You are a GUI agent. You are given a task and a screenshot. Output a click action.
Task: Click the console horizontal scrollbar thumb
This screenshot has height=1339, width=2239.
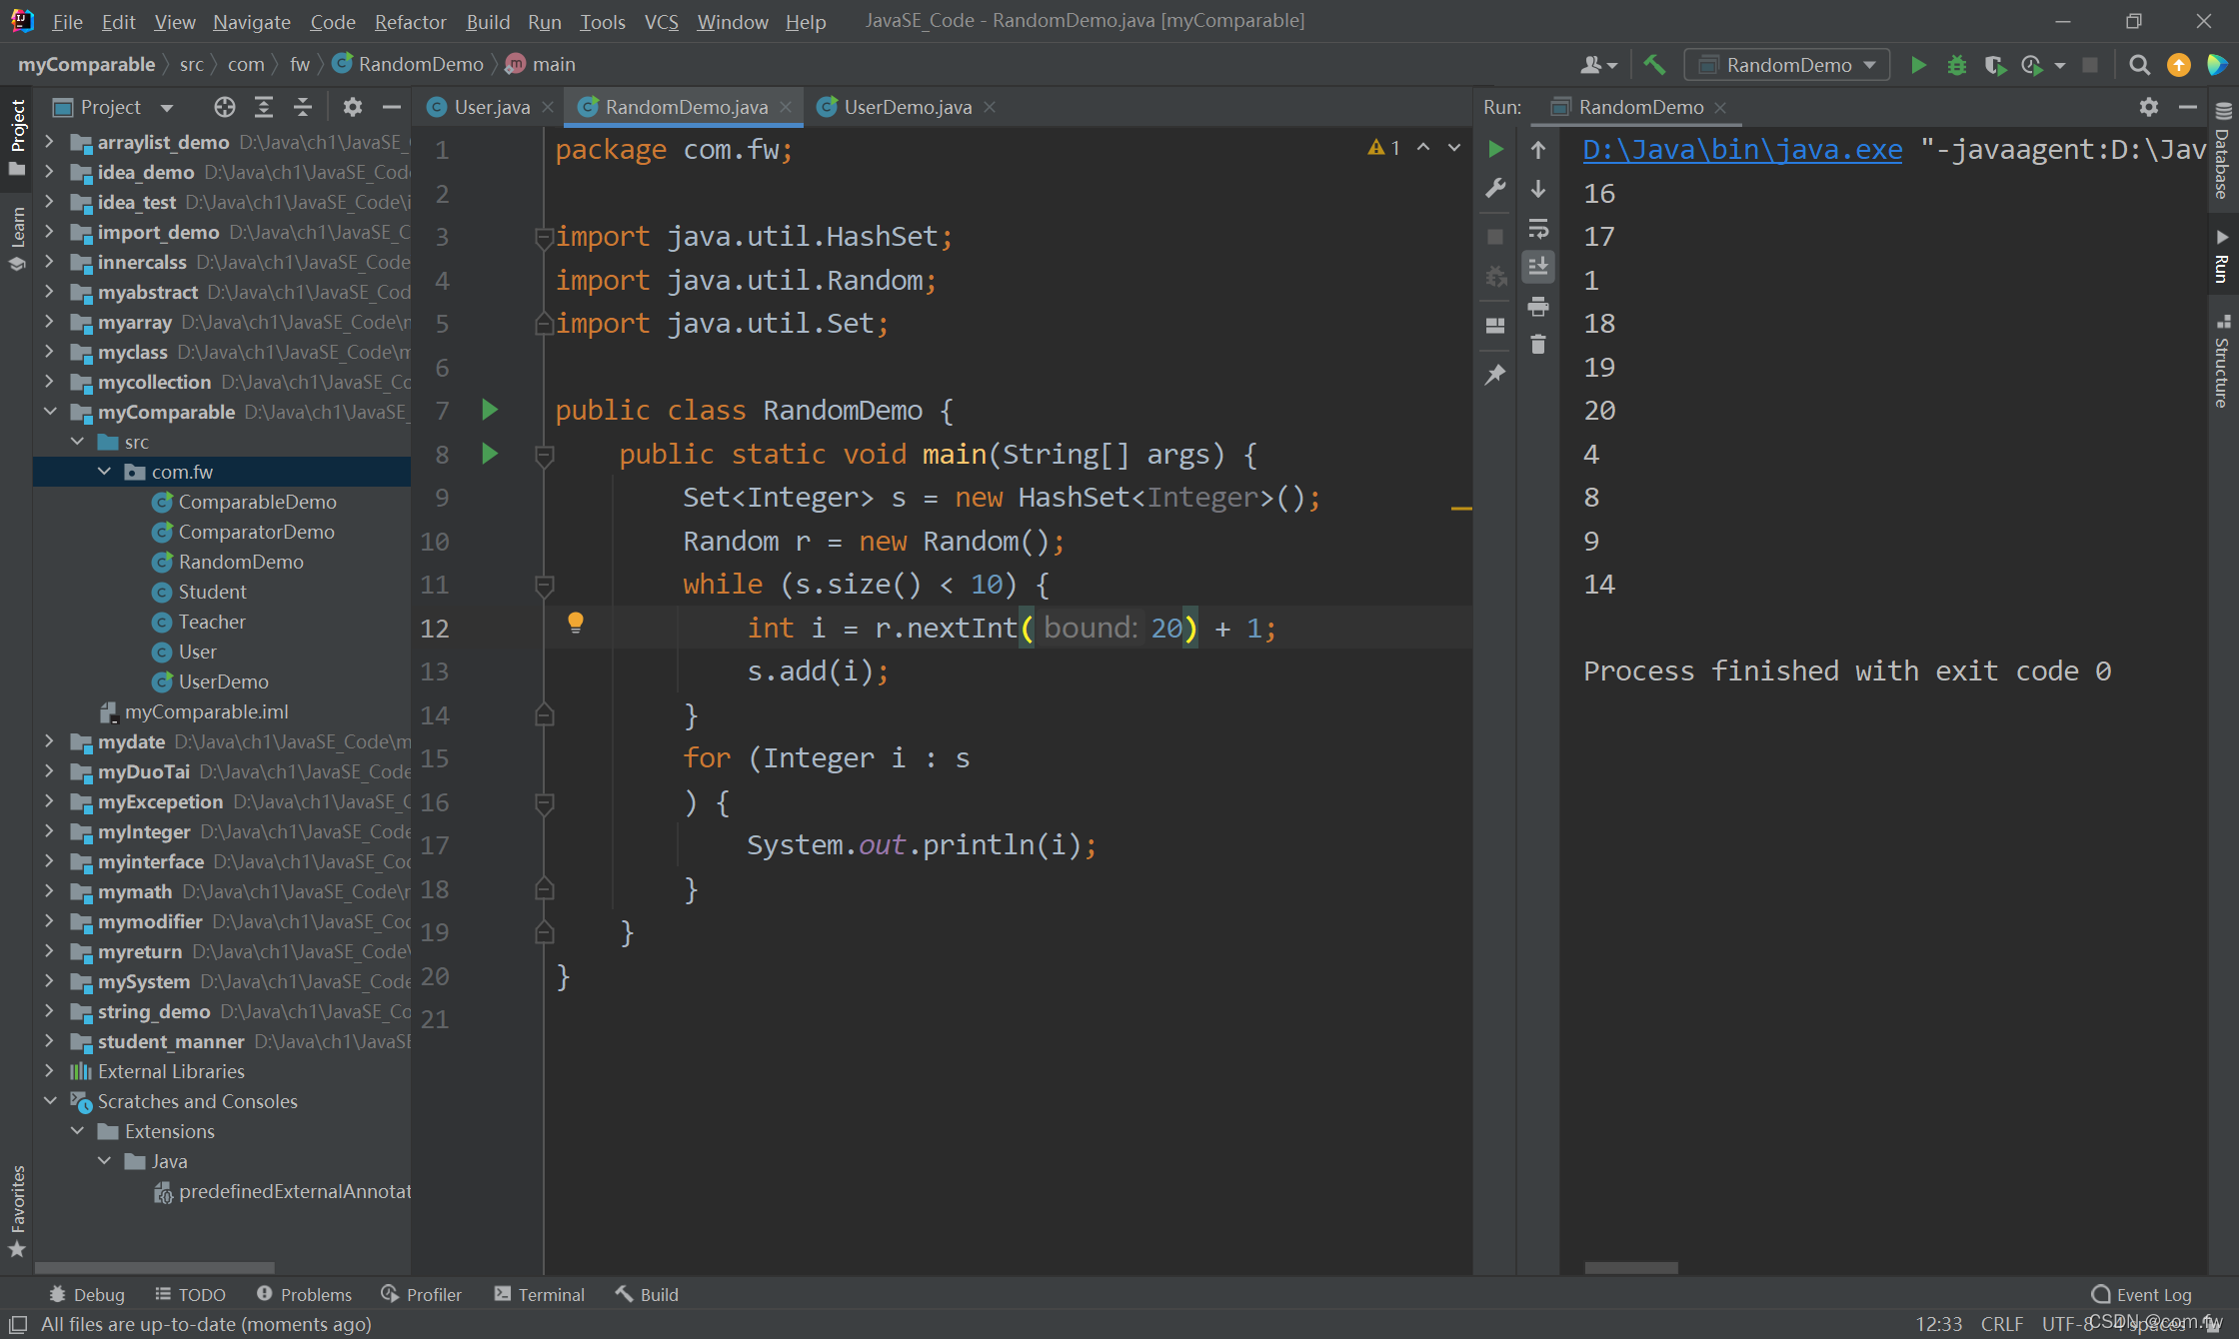pyautogui.click(x=1630, y=1267)
